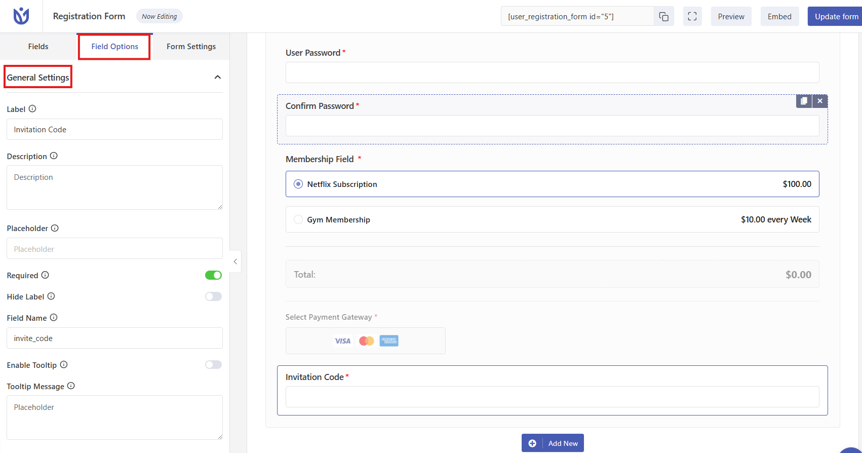Click the Tooltip Message textarea
862x453 pixels.
(114, 418)
